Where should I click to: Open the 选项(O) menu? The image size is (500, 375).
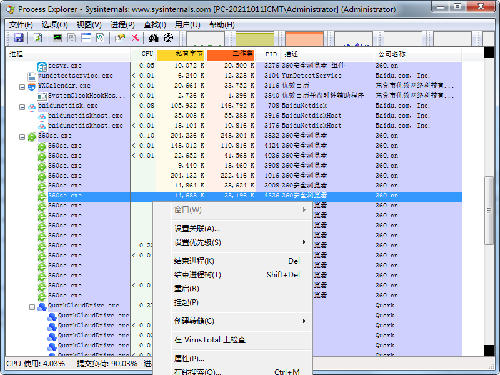[x=54, y=25]
